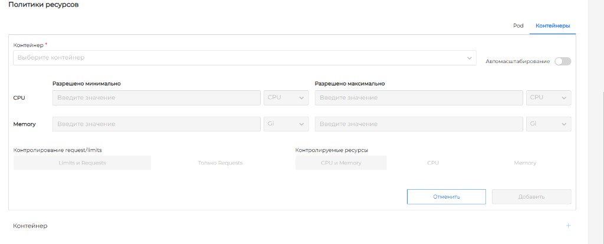This screenshot has height=244, width=604.
Task: Open the Gi unit dropdown for maximum Memory
Action: 549,124
